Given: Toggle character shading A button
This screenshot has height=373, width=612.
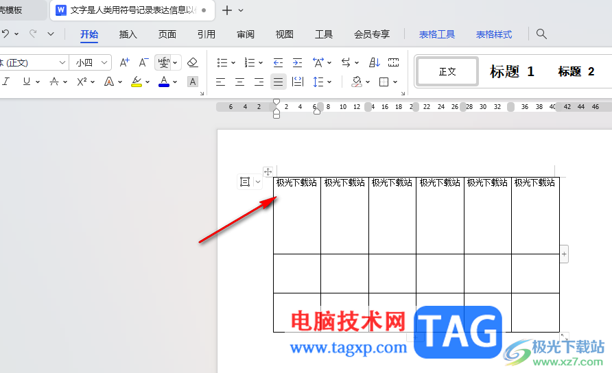Looking at the screenshot, I should 192,82.
